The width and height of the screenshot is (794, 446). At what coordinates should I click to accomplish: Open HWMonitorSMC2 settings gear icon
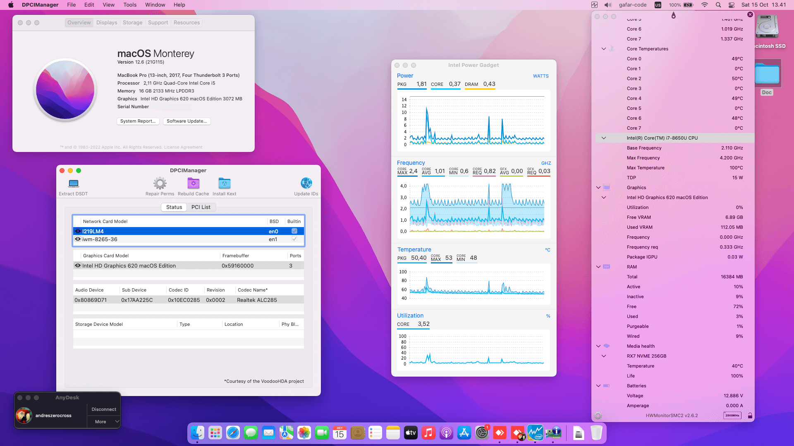[598, 415]
